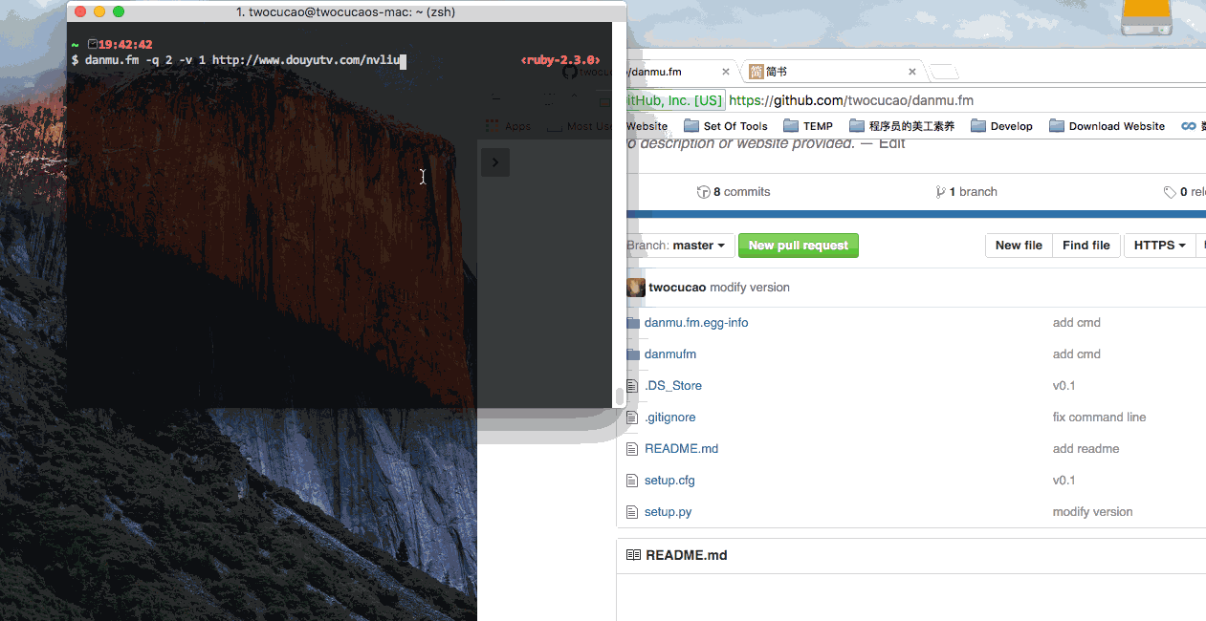Click the twocucao avatar image
1206x621 pixels.
636,288
